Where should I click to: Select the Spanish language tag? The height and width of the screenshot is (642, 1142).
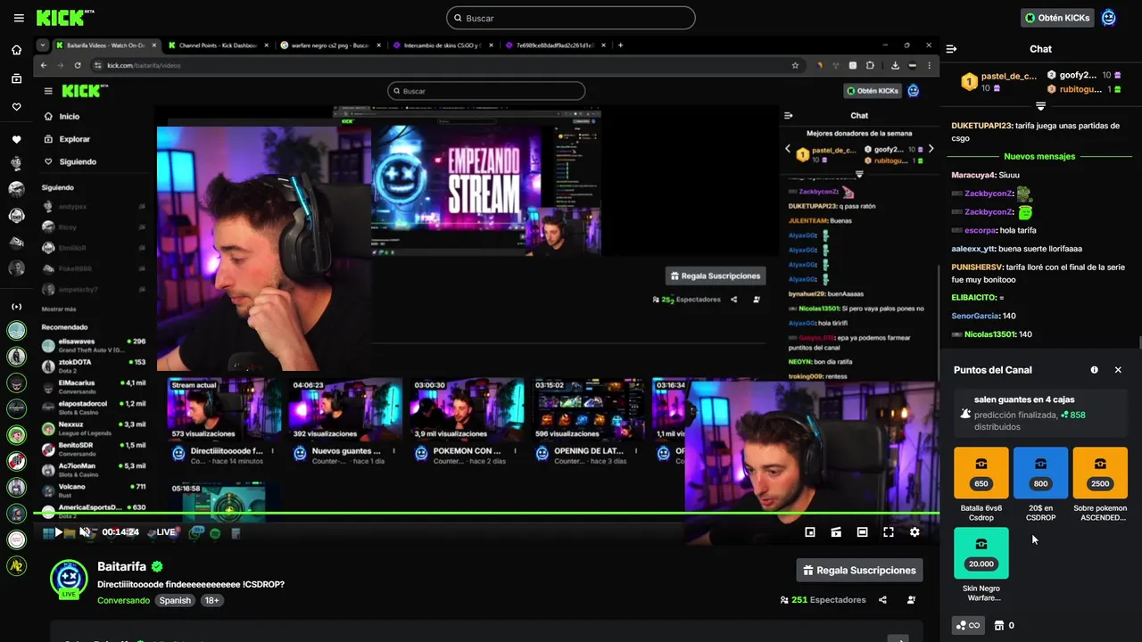coord(175,600)
